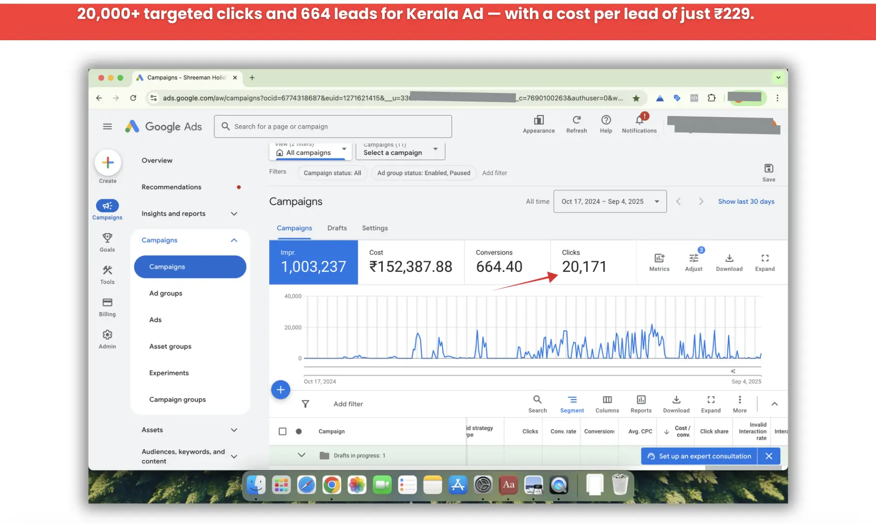Click Ad group status filter chip
The height and width of the screenshot is (524, 876).
click(x=424, y=173)
